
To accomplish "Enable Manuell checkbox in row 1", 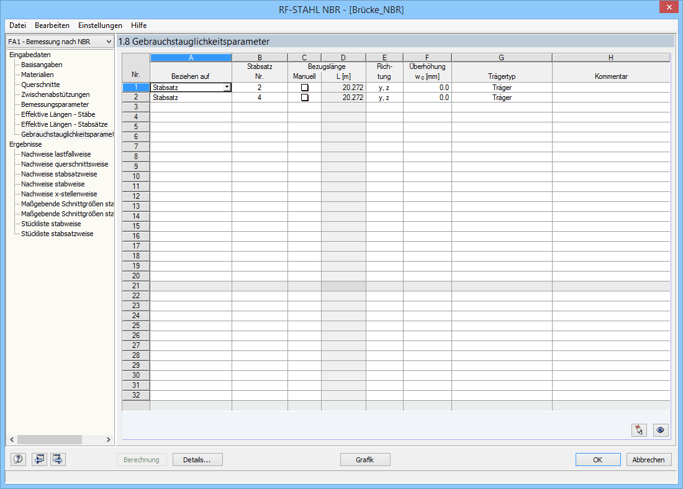I will pyautogui.click(x=304, y=88).
